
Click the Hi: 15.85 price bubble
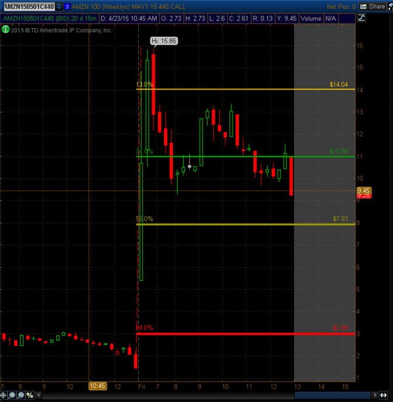click(164, 41)
